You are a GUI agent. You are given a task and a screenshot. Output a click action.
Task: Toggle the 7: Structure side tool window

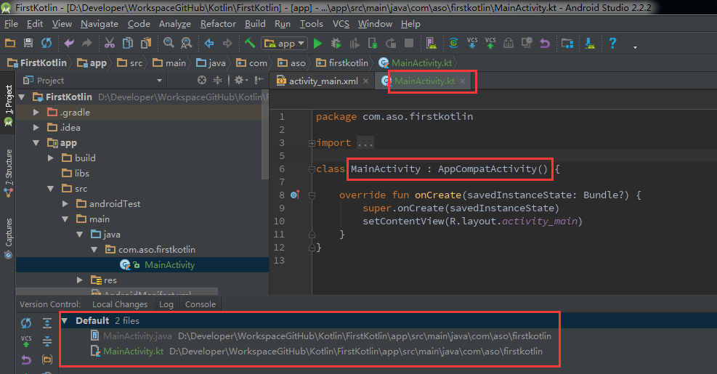pos(8,173)
